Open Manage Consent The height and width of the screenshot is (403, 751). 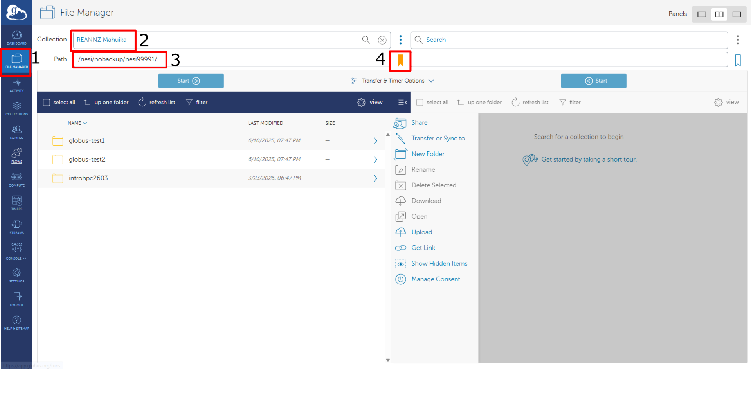tap(427, 279)
